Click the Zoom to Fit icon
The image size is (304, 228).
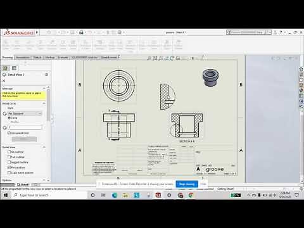click(x=149, y=58)
